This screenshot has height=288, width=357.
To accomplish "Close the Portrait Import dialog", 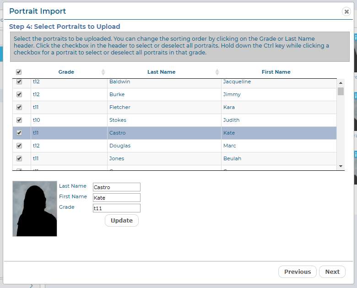I will [x=346, y=11].
